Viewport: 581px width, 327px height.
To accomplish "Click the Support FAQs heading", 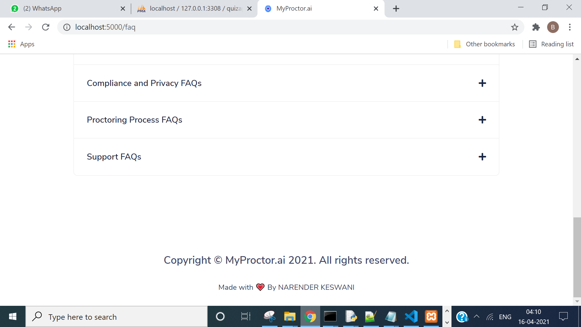I will [114, 157].
